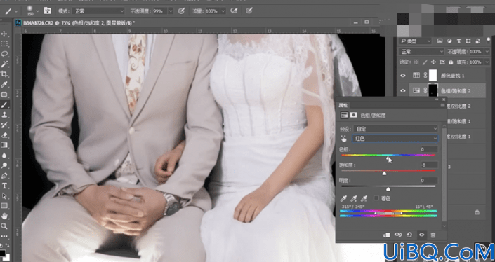
Task: Open the 红色 color range dropdown
Action: pyautogui.click(x=395, y=139)
